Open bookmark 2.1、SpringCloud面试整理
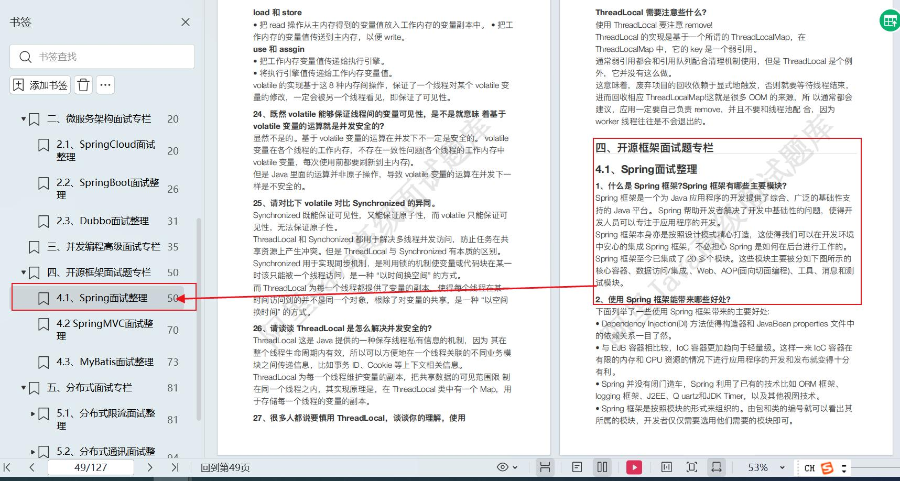 click(106, 150)
